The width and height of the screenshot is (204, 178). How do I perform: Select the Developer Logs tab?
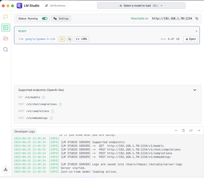[25, 132]
